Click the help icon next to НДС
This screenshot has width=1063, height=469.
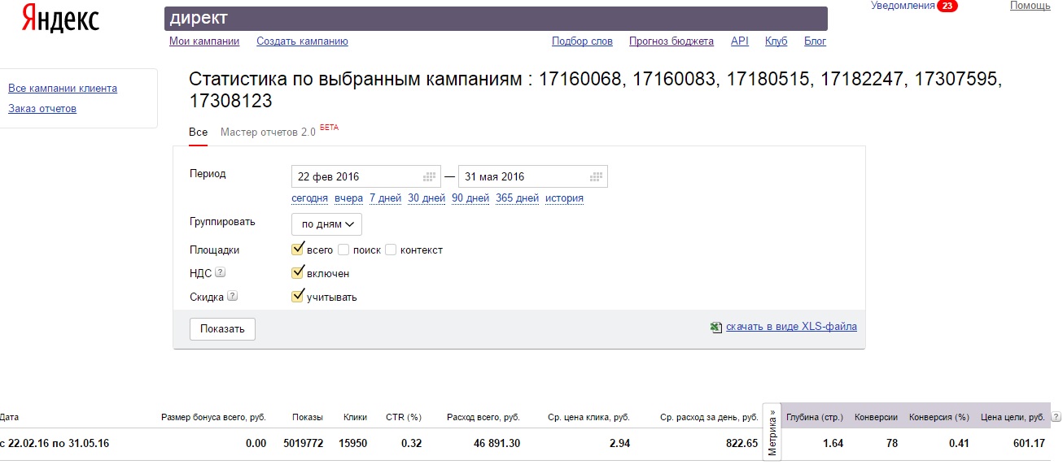tap(220, 273)
